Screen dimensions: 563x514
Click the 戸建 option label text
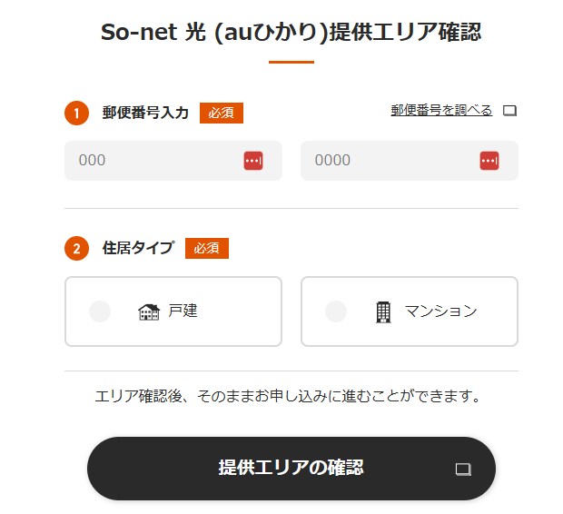(183, 311)
